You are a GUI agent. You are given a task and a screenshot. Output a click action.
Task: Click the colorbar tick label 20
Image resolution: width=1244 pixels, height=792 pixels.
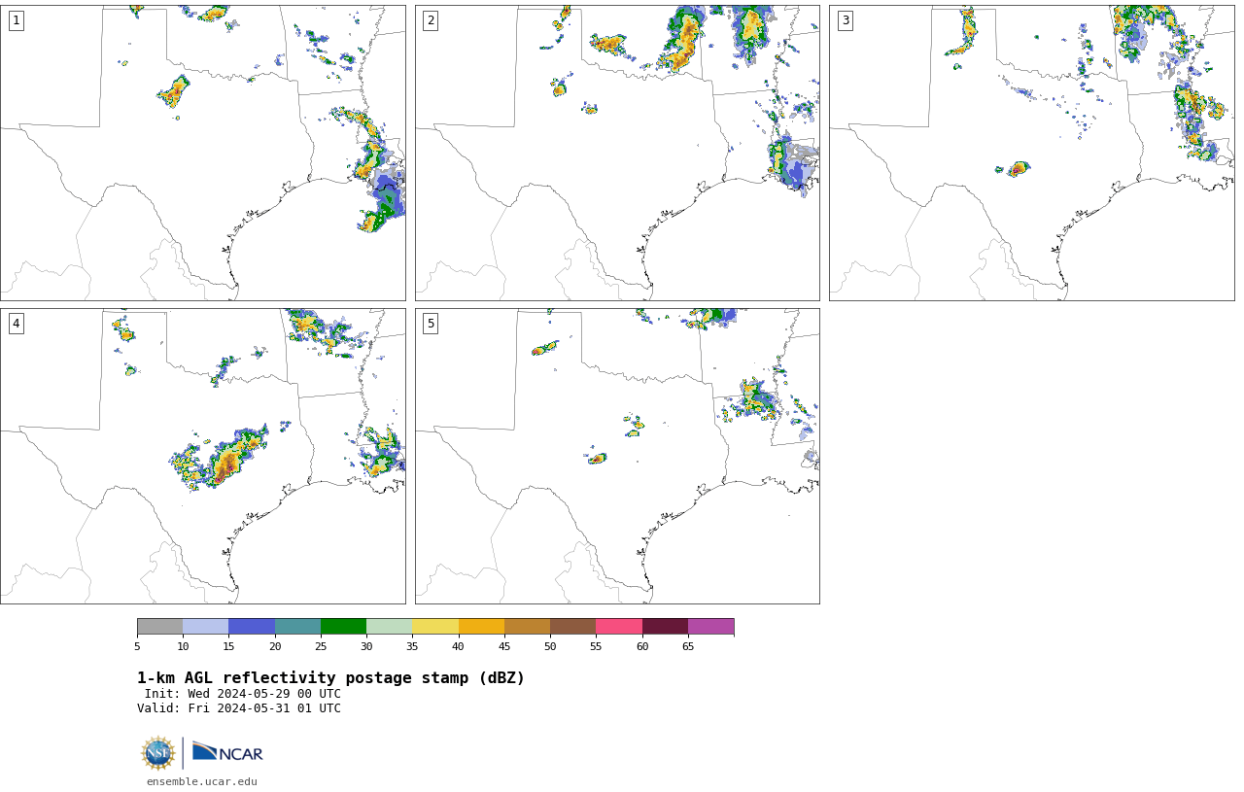pos(275,646)
